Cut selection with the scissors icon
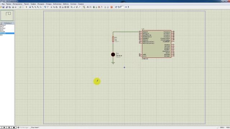This screenshot has width=230, height=129. (x=51, y=7)
